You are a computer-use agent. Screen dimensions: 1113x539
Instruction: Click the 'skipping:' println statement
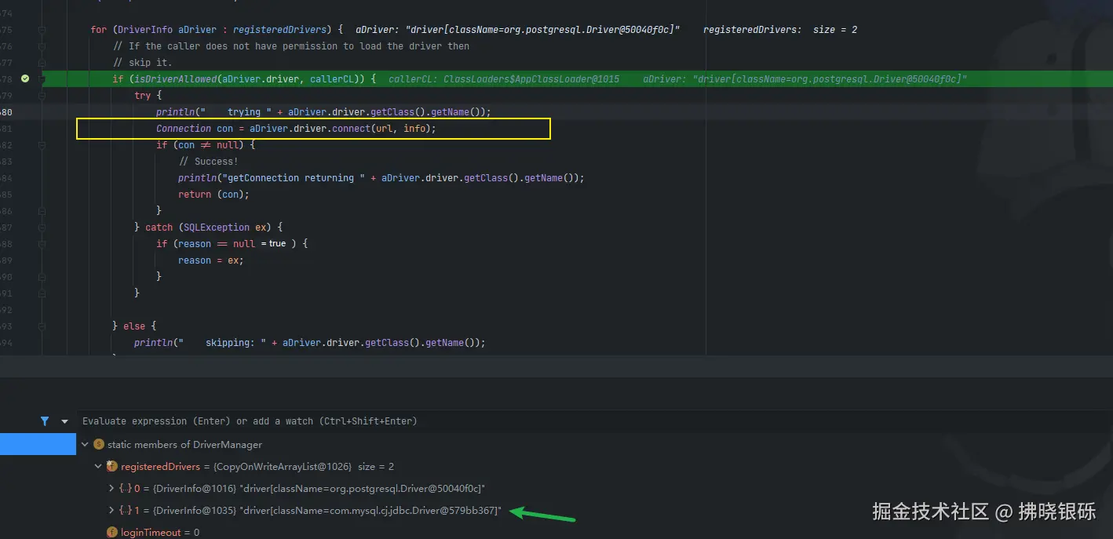(x=310, y=343)
